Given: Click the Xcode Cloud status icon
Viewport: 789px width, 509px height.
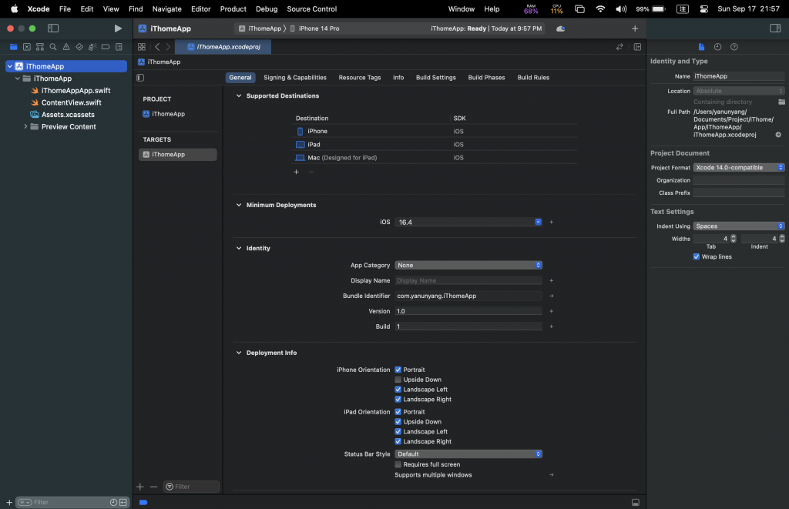Looking at the screenshot, I should click(560, 28).
